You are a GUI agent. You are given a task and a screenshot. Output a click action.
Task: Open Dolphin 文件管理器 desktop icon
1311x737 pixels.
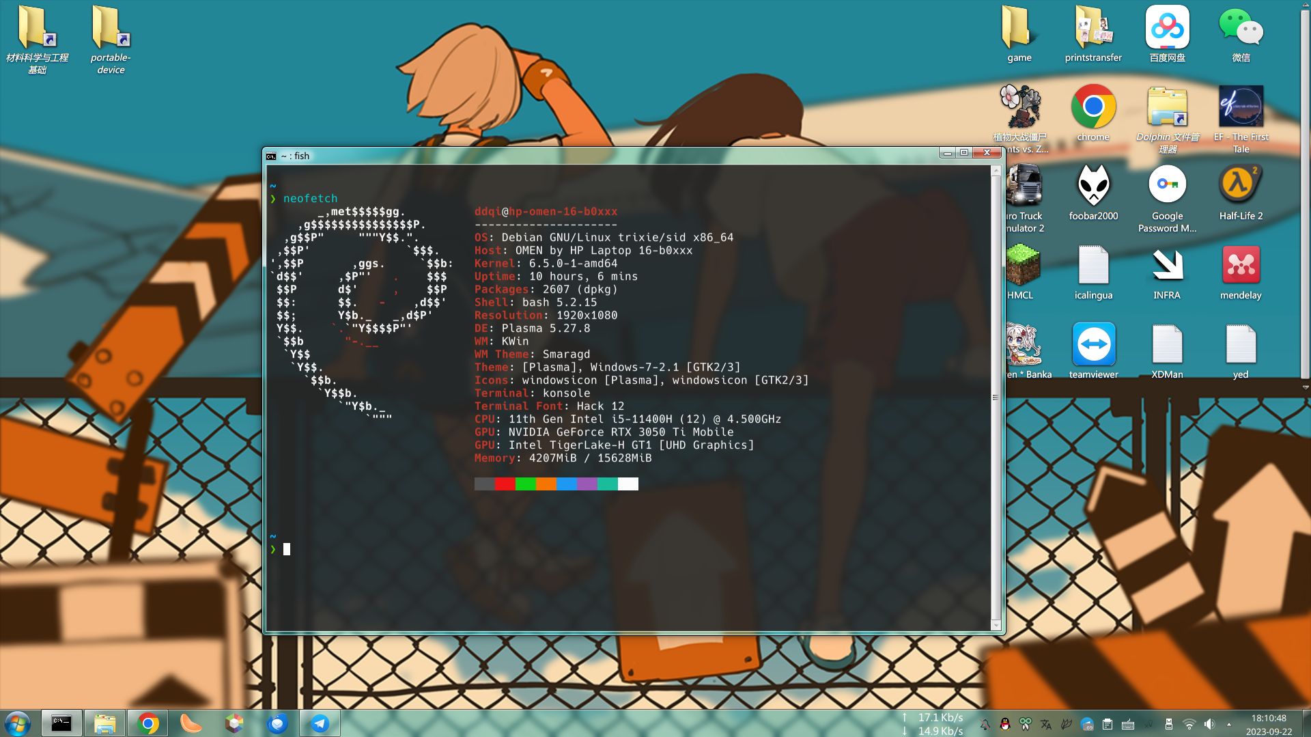1167,119
